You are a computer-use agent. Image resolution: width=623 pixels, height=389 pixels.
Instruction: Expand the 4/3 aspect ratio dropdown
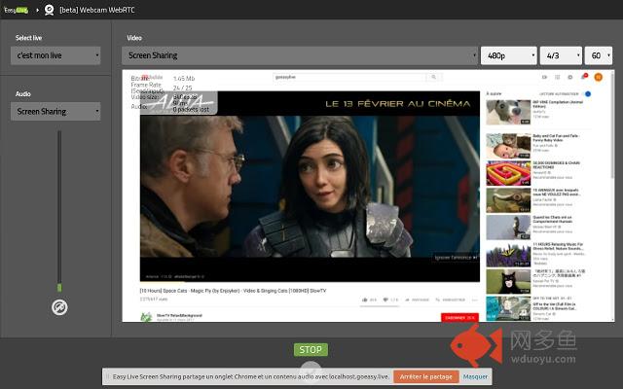[x=561, y=55]
